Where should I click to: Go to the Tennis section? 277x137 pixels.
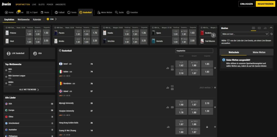(x=72, y=12)
